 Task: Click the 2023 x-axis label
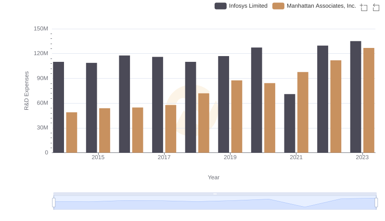click(362, 157)
